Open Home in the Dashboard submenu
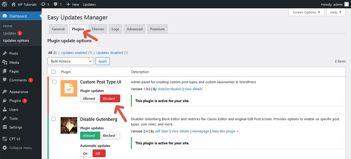351x159 pixels. tap(8, 26)
